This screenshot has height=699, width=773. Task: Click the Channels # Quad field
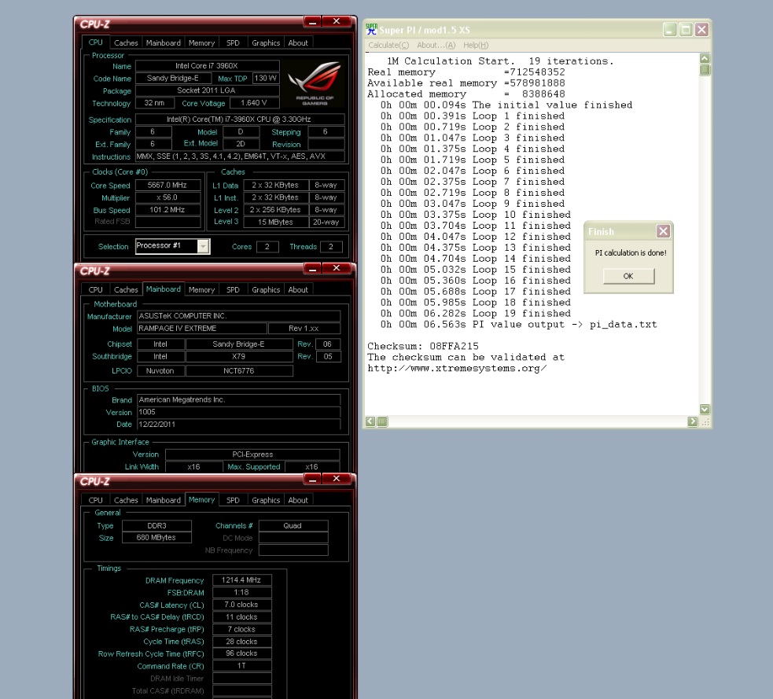[x=293, y=526]
